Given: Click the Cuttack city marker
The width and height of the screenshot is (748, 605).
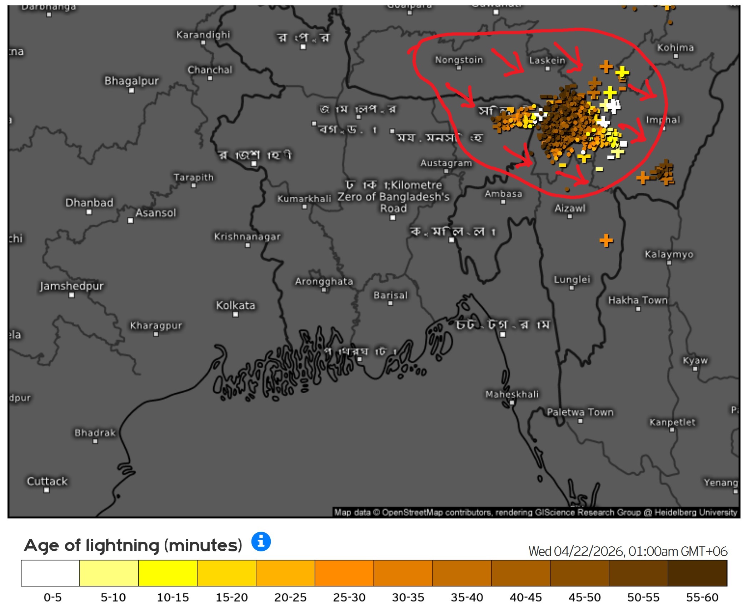Looking at the screenshot, I should [x=46, y=490].
